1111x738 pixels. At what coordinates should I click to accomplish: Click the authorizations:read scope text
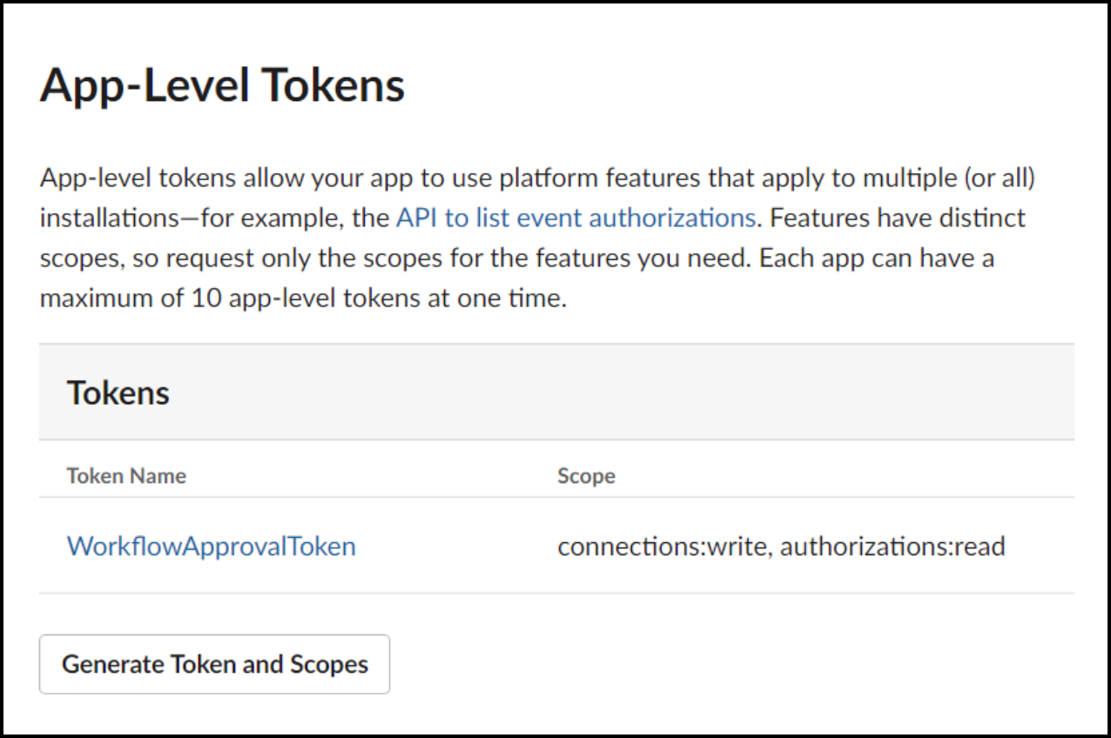892,547
